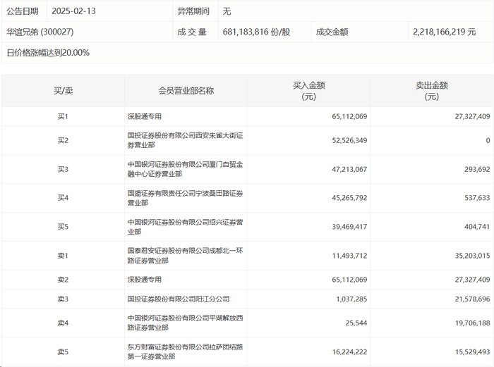Click the 买4 row label

[x=63, y=198]
